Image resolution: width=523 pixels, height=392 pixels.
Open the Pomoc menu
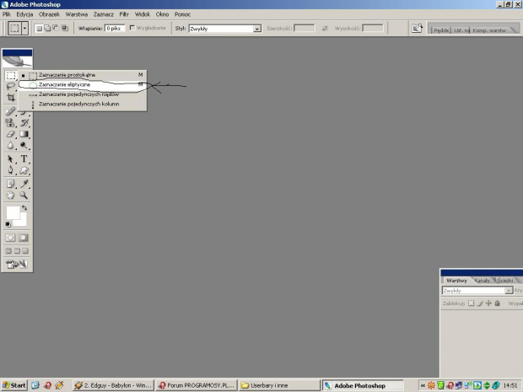click(x=182, y=14)
